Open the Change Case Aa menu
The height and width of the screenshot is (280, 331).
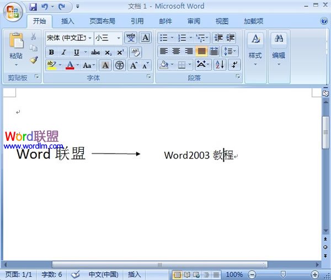(89, 65)
